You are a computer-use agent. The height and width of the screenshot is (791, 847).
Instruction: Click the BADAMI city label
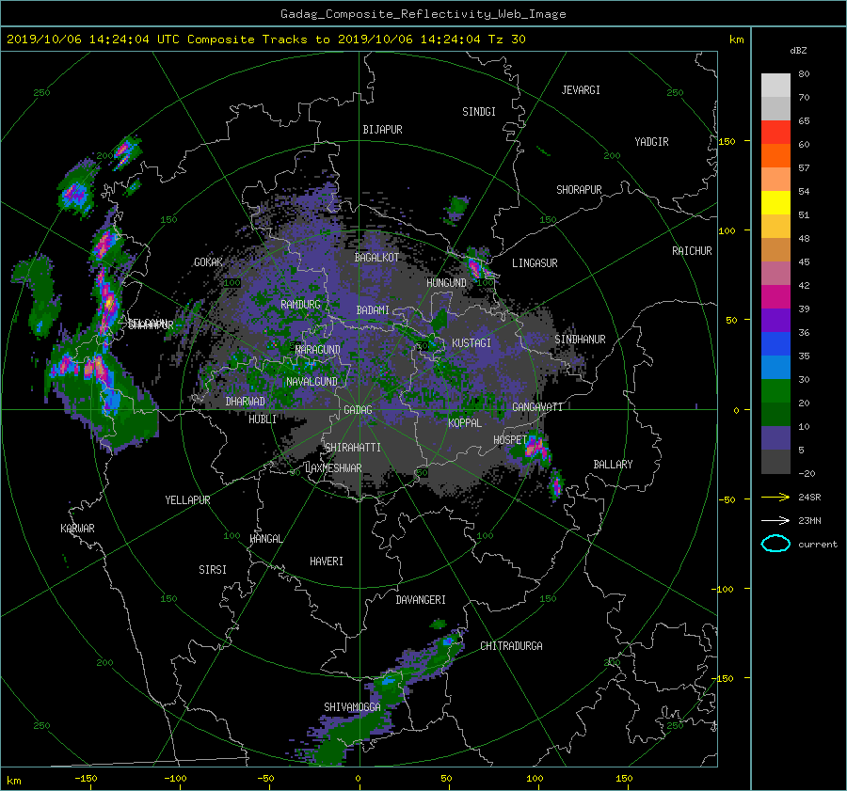373,310
